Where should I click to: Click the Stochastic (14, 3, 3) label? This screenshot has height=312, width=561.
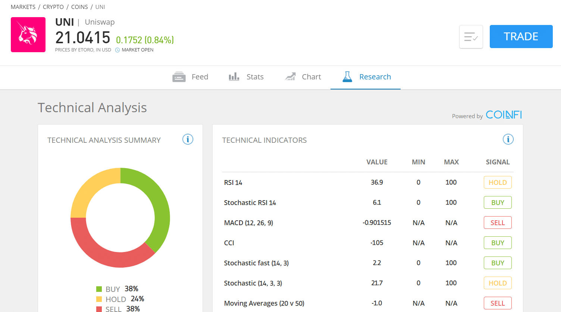253,283
